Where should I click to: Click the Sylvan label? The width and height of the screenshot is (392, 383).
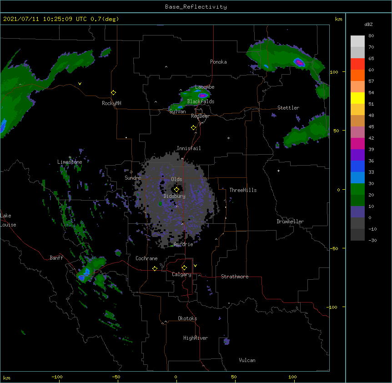pyautogui.click(x=177, y=111)
